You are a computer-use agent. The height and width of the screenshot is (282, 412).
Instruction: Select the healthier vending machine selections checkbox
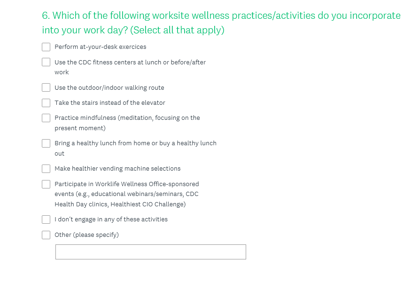click(46, 168)
